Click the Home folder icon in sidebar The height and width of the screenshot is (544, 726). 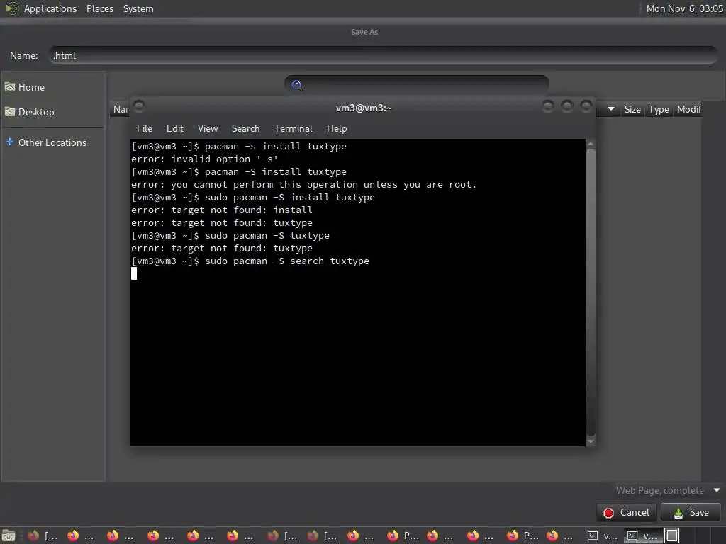[10, 87]
